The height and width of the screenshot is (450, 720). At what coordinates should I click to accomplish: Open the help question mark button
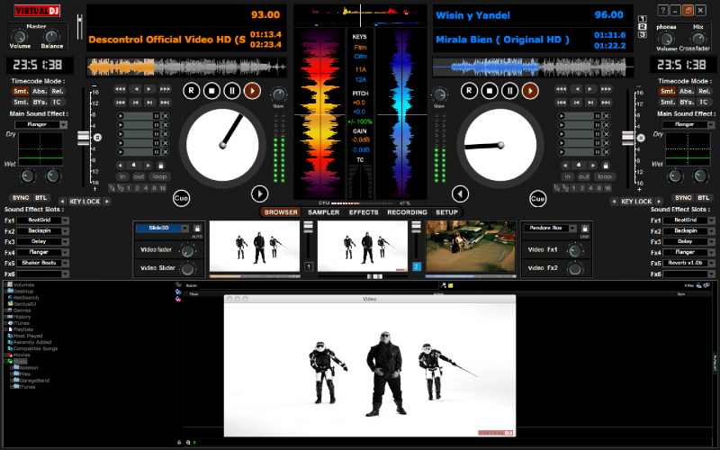coord(663,10)
